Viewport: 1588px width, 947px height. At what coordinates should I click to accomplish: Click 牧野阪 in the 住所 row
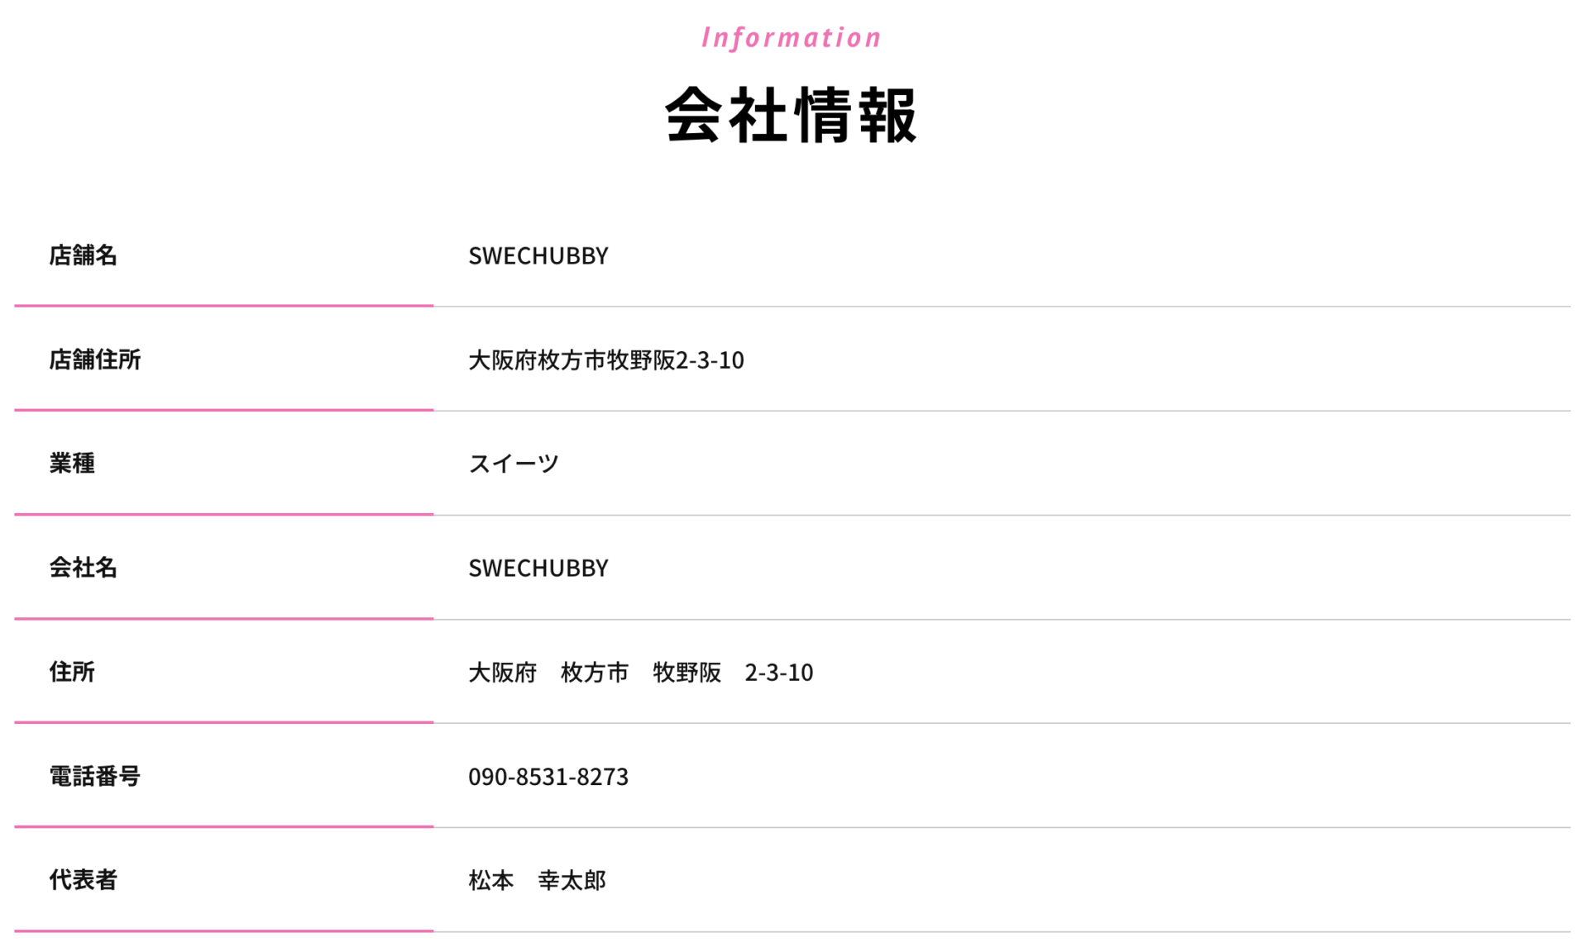tap(687, 673)
